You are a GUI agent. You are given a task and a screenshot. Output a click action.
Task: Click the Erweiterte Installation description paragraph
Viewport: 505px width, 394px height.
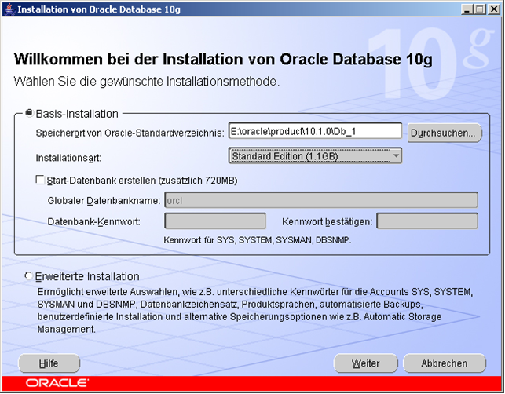(x=255, y=310)
